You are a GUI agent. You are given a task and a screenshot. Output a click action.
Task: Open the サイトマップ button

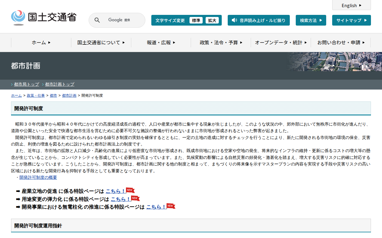point(351,20)
